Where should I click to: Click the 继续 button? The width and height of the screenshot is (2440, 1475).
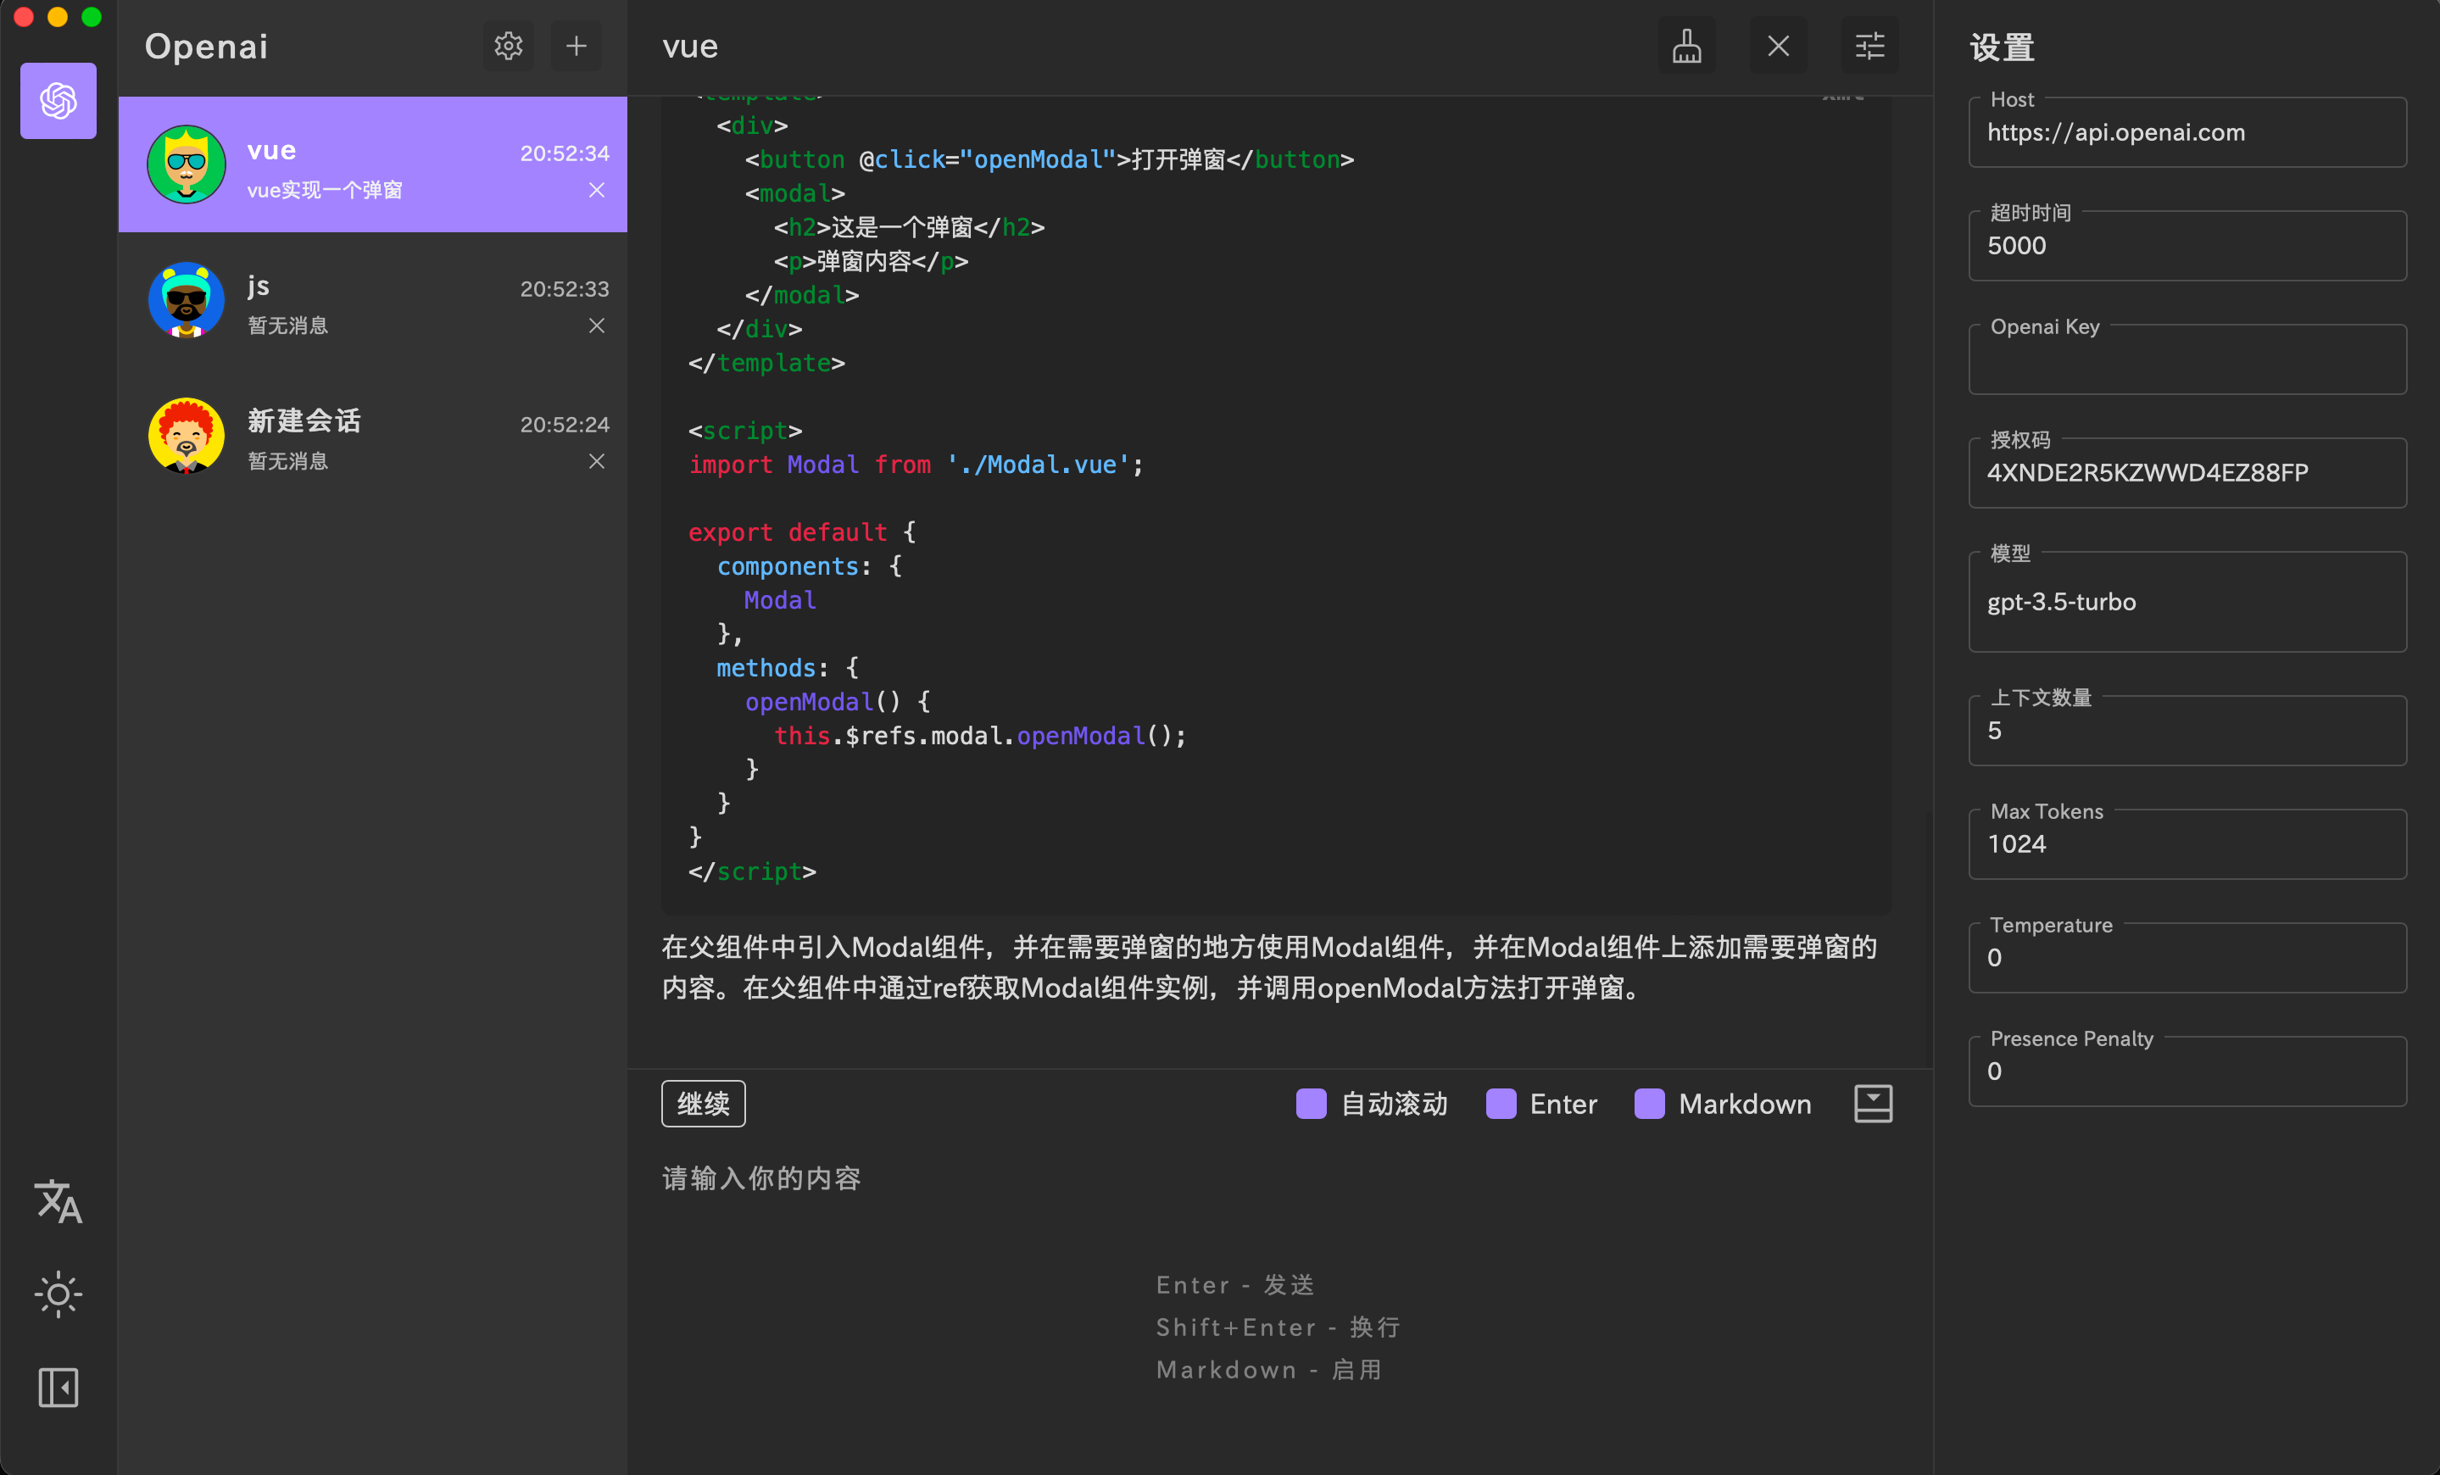[703, 1104]
